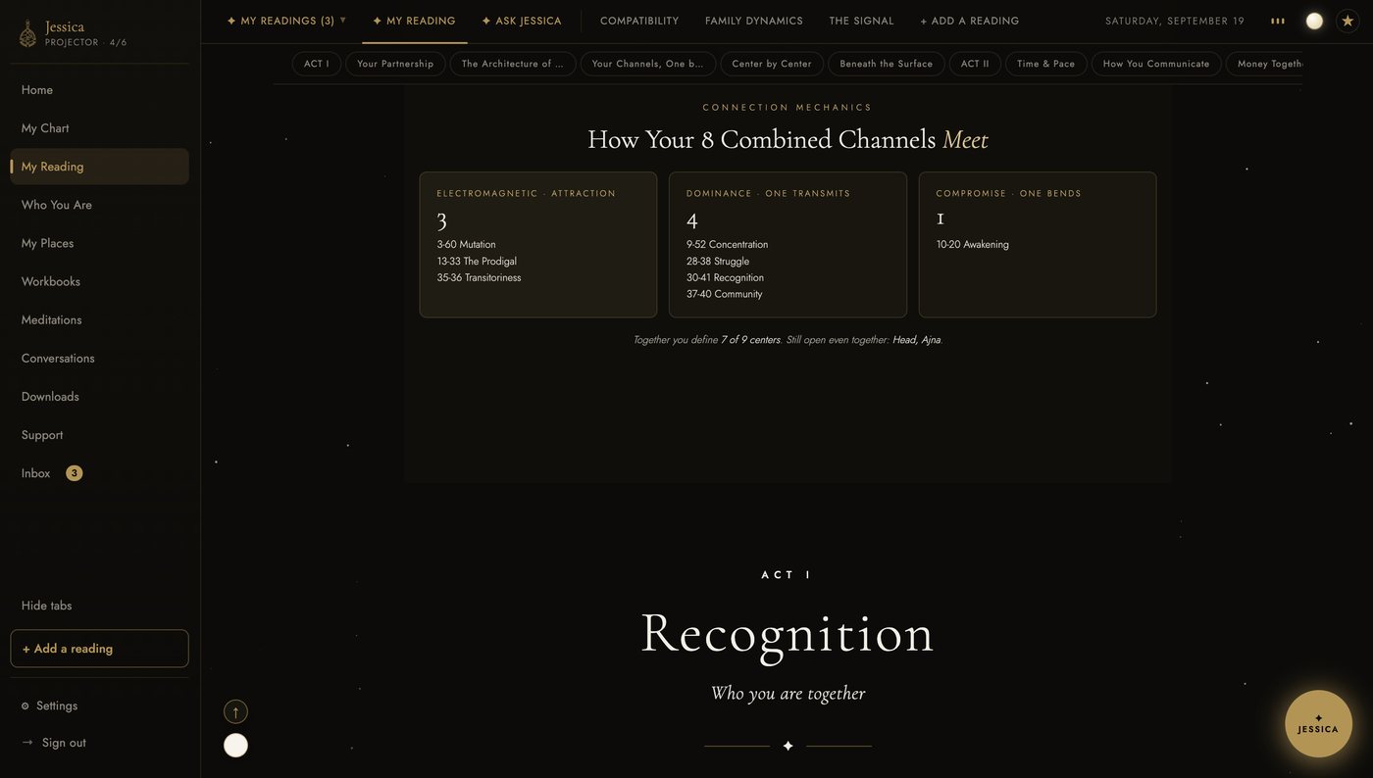
Task: Switch to Compatibility tab
Action: coord(639,21)
